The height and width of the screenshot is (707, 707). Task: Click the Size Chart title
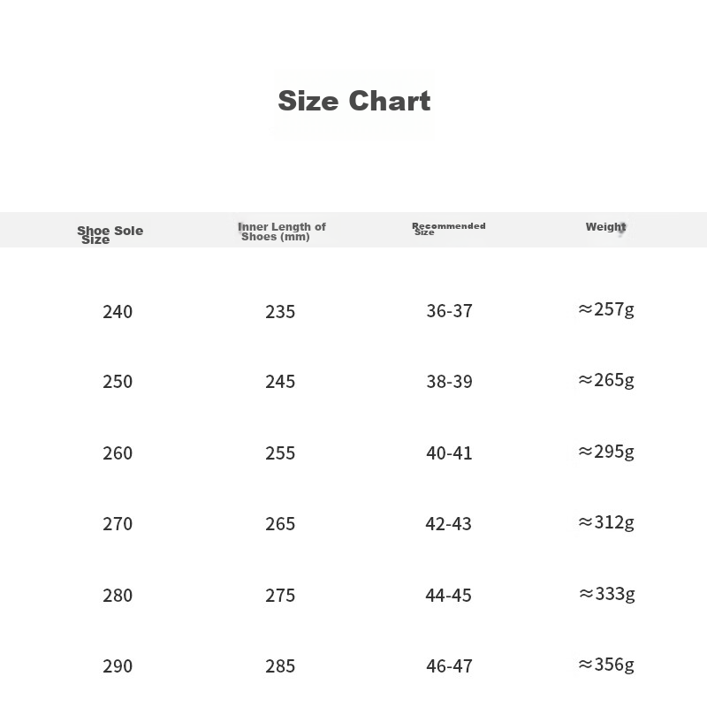tap(354, 101)
